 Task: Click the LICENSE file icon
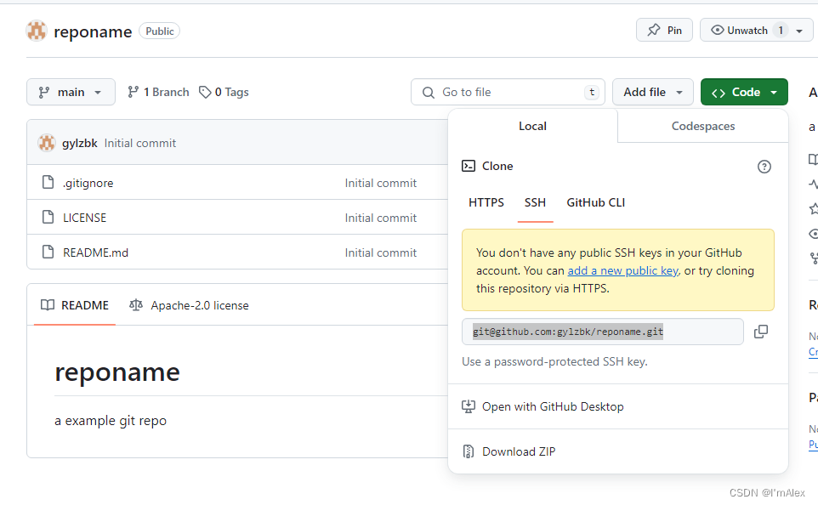(x=48, y=217)
